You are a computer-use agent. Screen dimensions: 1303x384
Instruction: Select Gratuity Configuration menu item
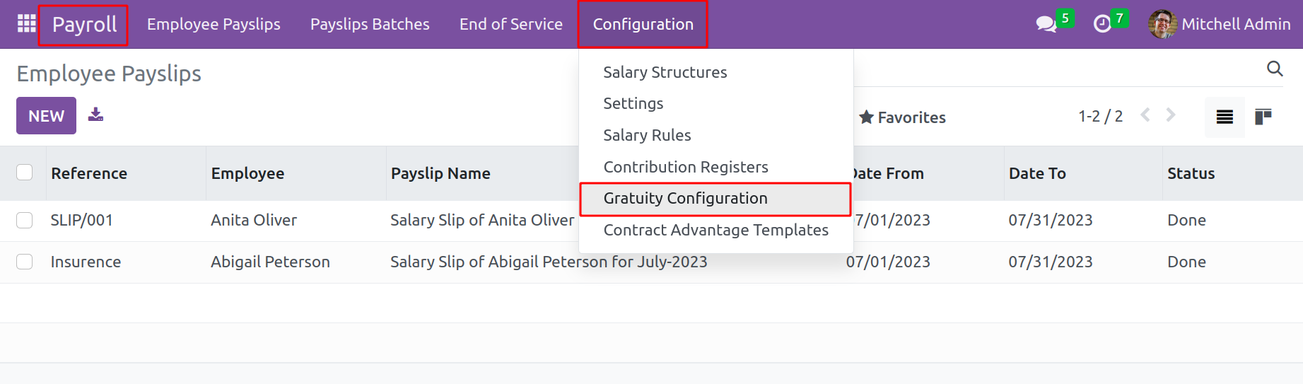pyautogui.click(x=685, y=199)
